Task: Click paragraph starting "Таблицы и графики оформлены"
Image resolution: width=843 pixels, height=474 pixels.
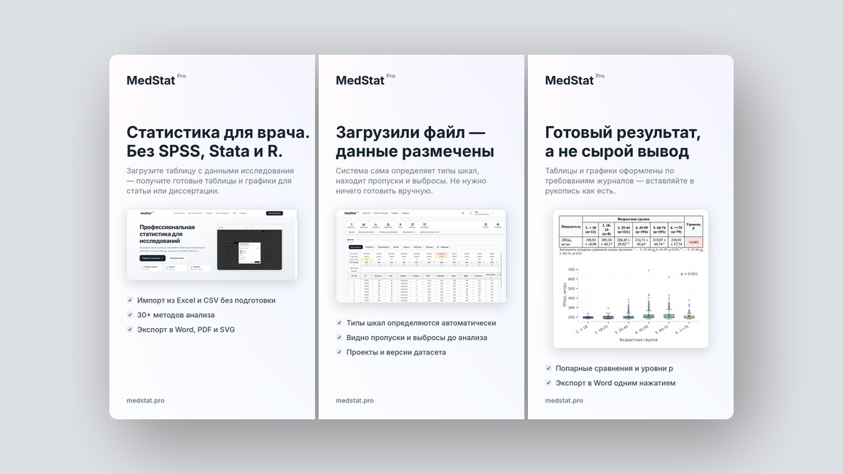Action: [x=619, y=181]
